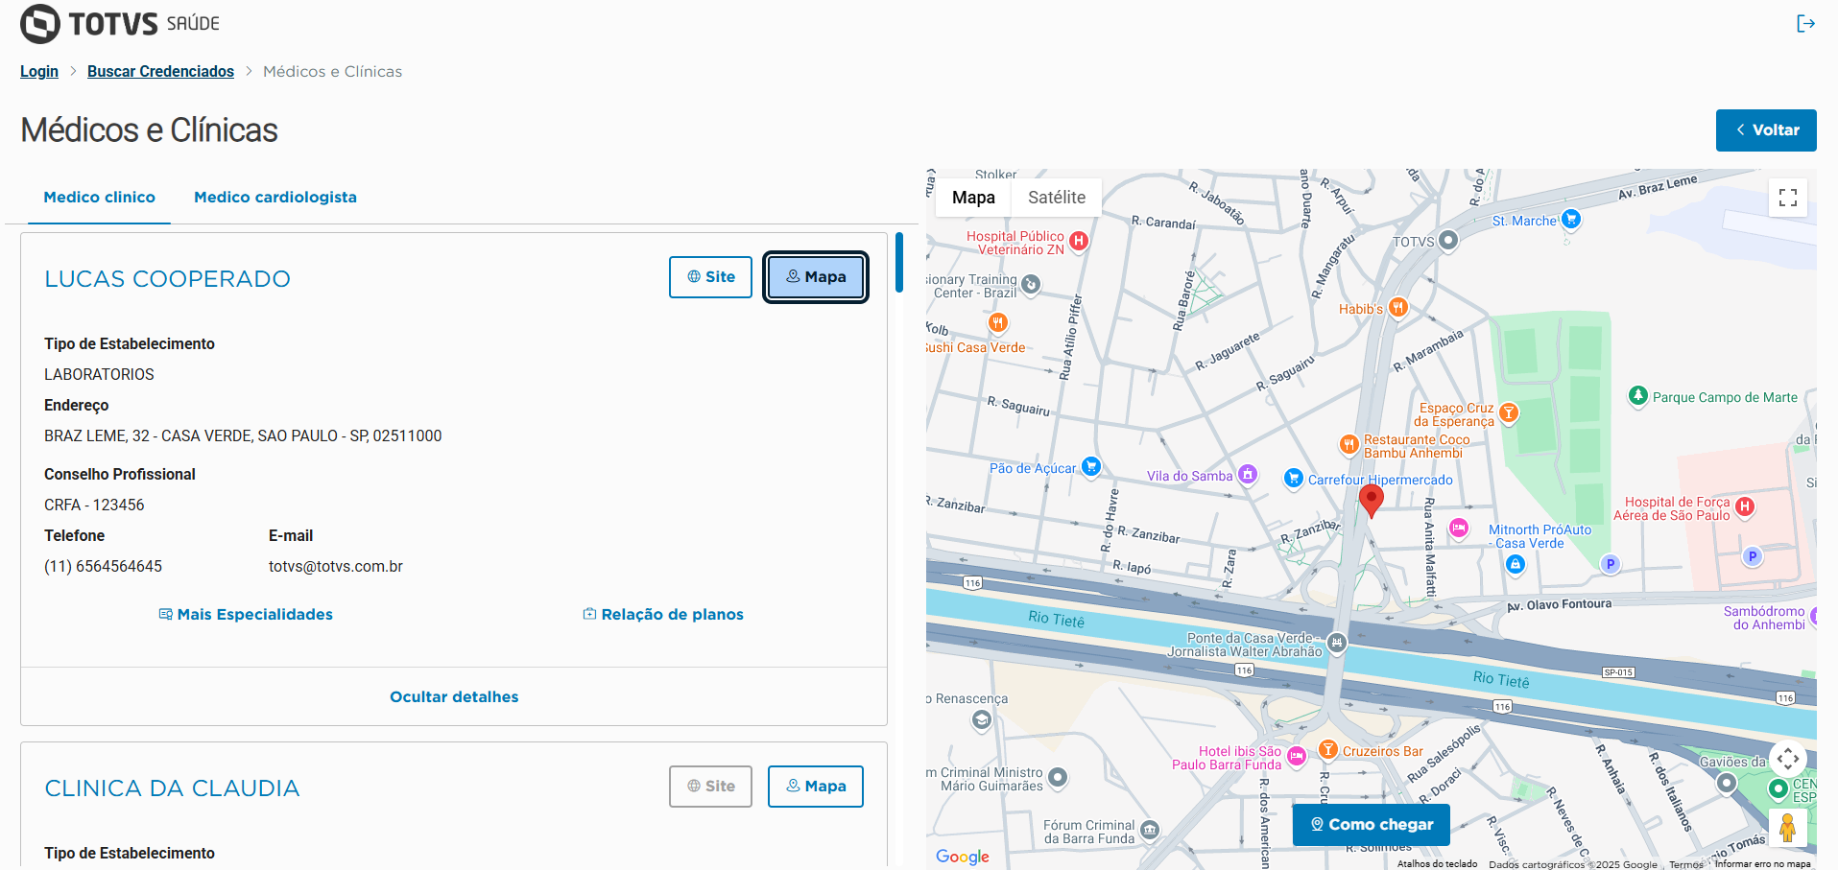Viewport: 1838px width, 870px height.
Task: Click the Restaurante Coco Bambu Anhembi marker
Action: pyautogui.click(x=1349, y=444)
